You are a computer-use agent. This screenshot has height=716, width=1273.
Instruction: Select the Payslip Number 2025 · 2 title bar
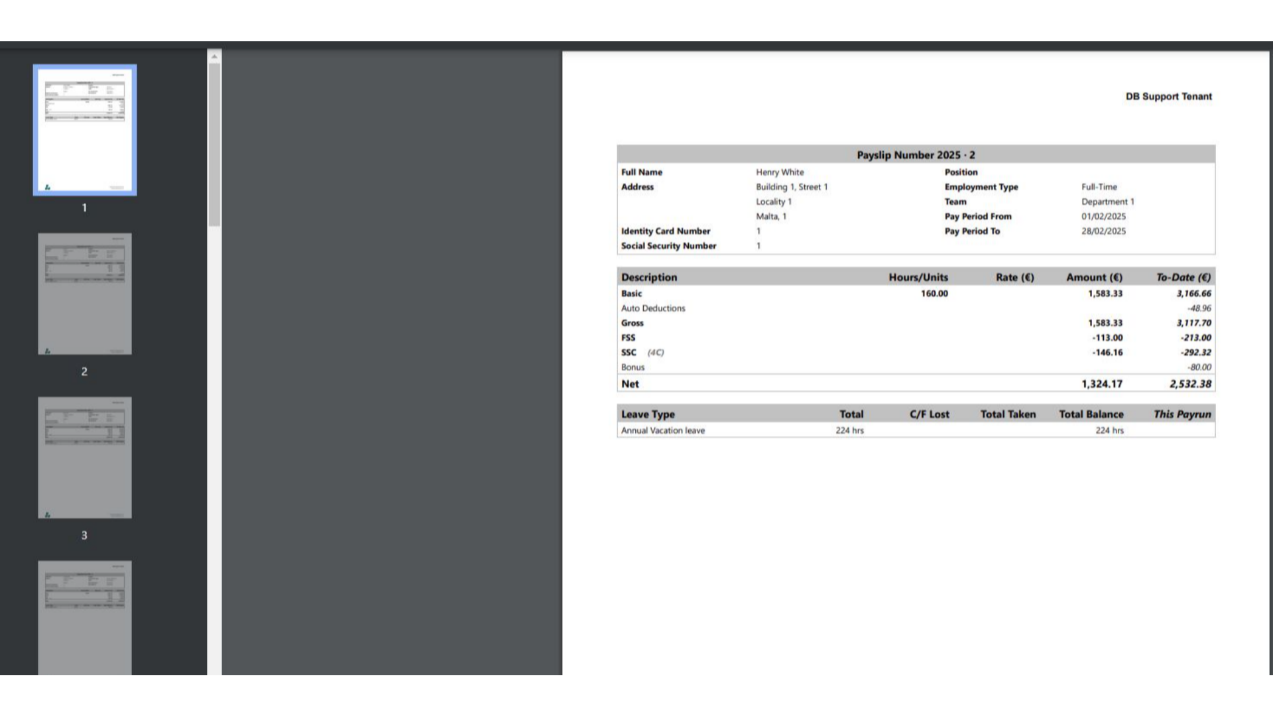point(916,154)
